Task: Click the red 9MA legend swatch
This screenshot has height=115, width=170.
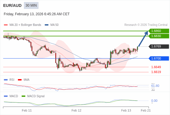Action: pyautogui.click(x=20, y=80)
